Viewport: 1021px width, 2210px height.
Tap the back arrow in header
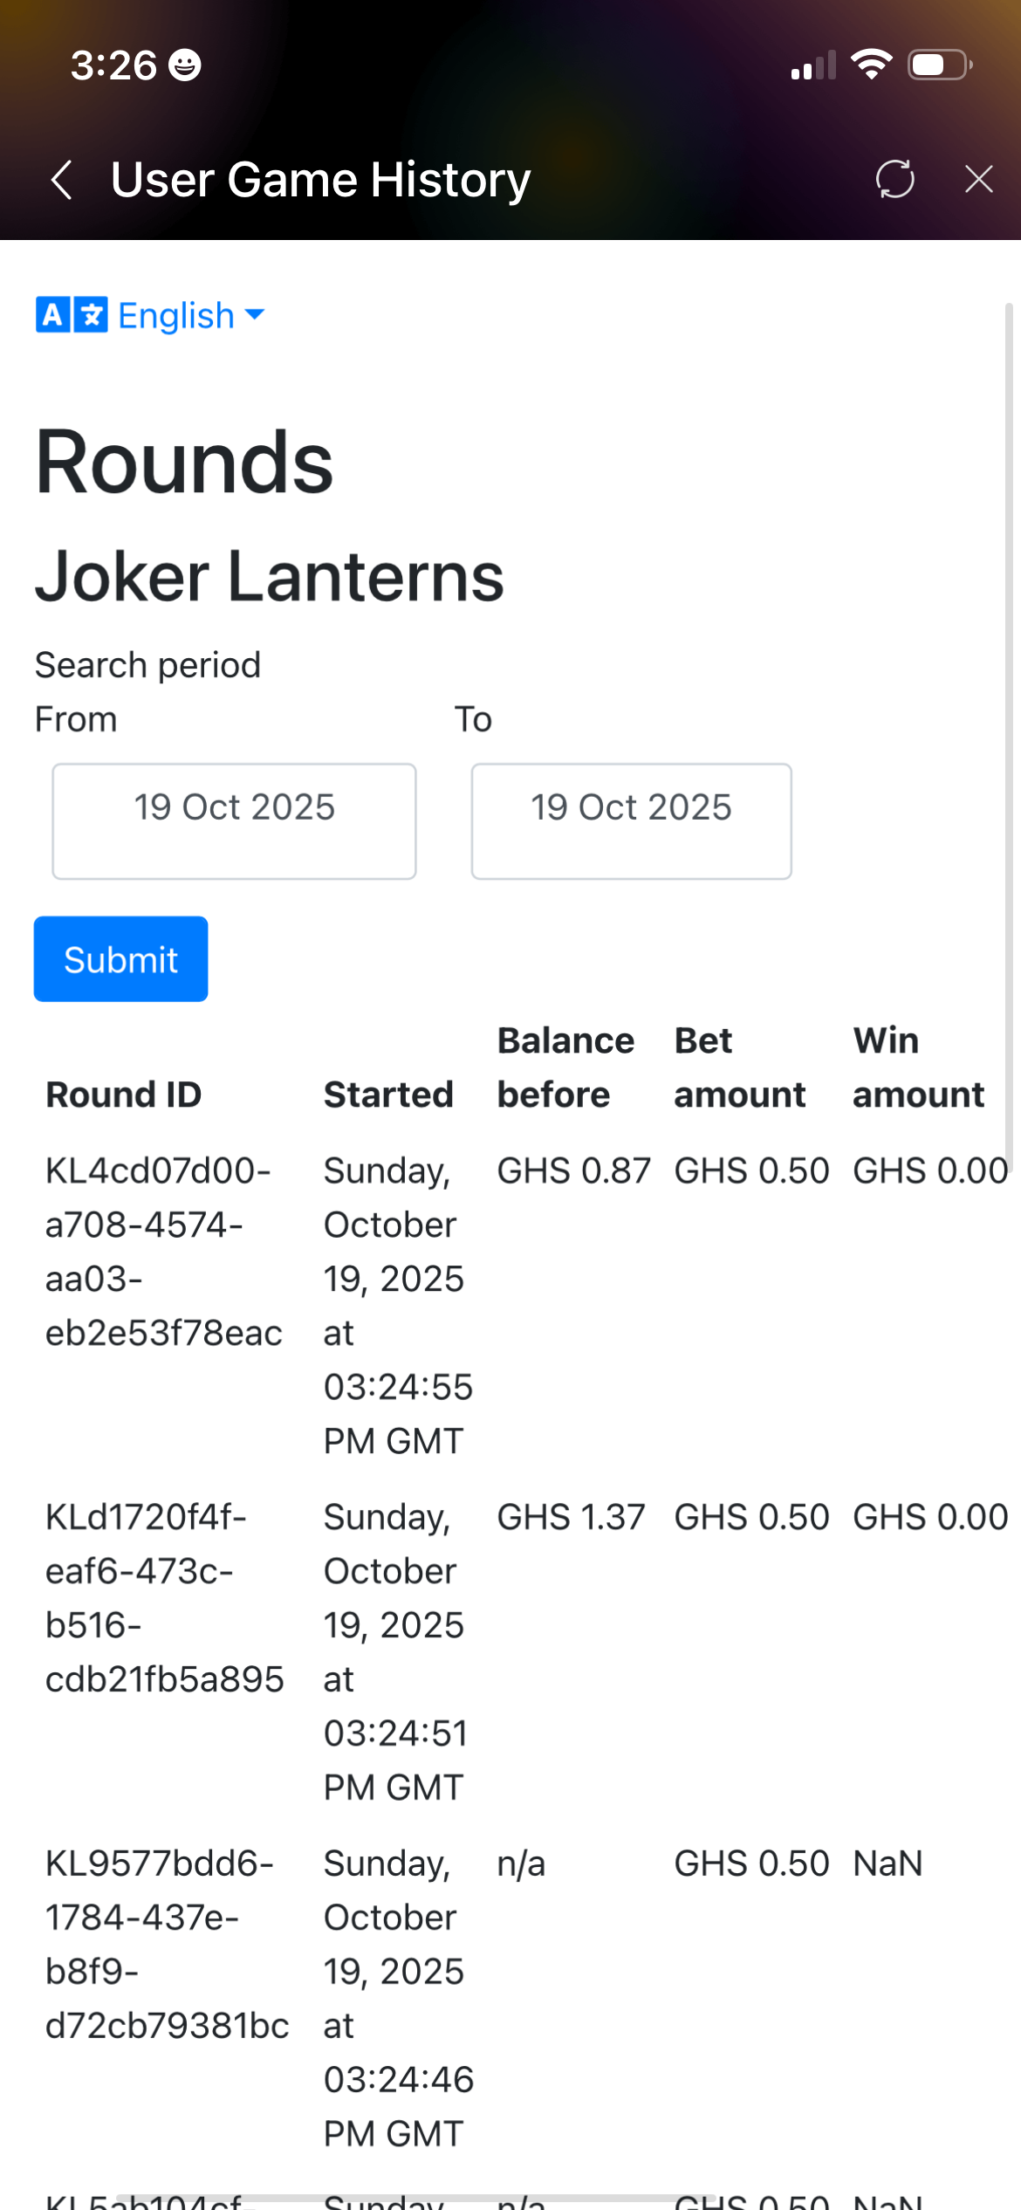(61, 180)
